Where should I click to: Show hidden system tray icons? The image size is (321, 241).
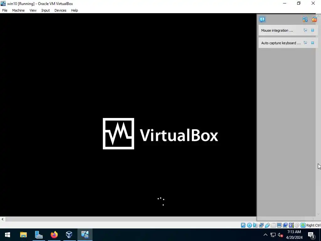click(x=265, y=235)
